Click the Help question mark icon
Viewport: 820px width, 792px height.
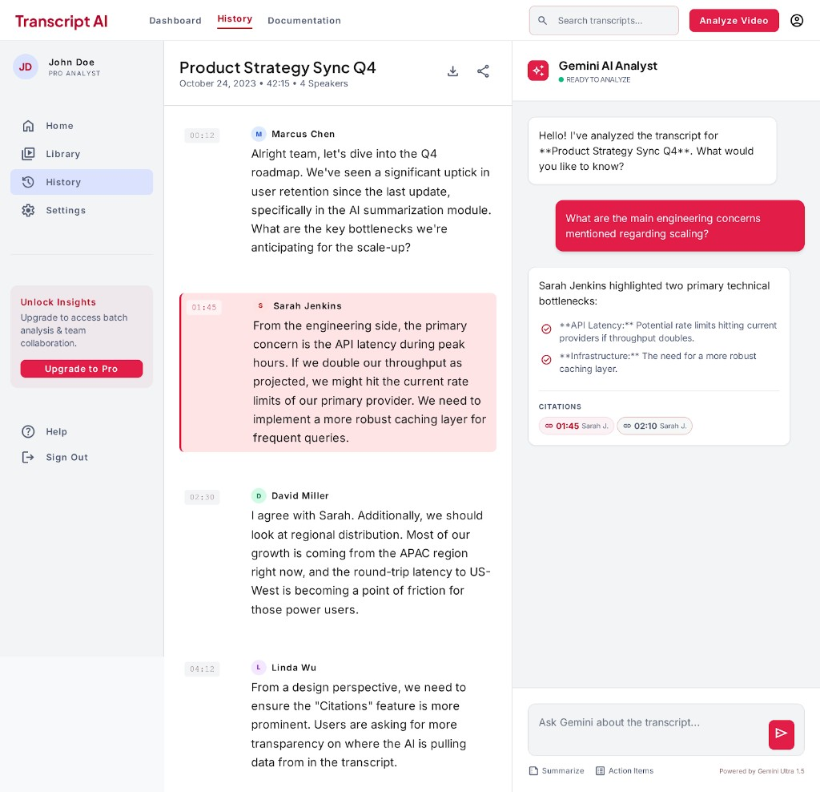coord(28,431)
